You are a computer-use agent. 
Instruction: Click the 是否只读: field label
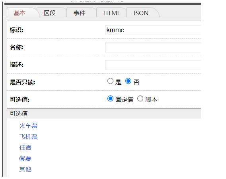(23, 82)
